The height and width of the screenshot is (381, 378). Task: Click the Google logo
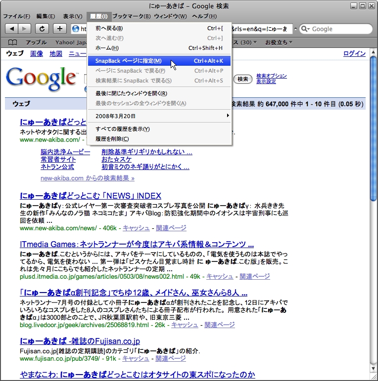pyautogui.click(x=42, y=79)
